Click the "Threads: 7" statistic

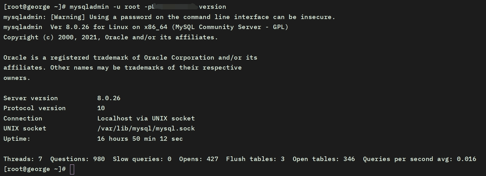23,159
